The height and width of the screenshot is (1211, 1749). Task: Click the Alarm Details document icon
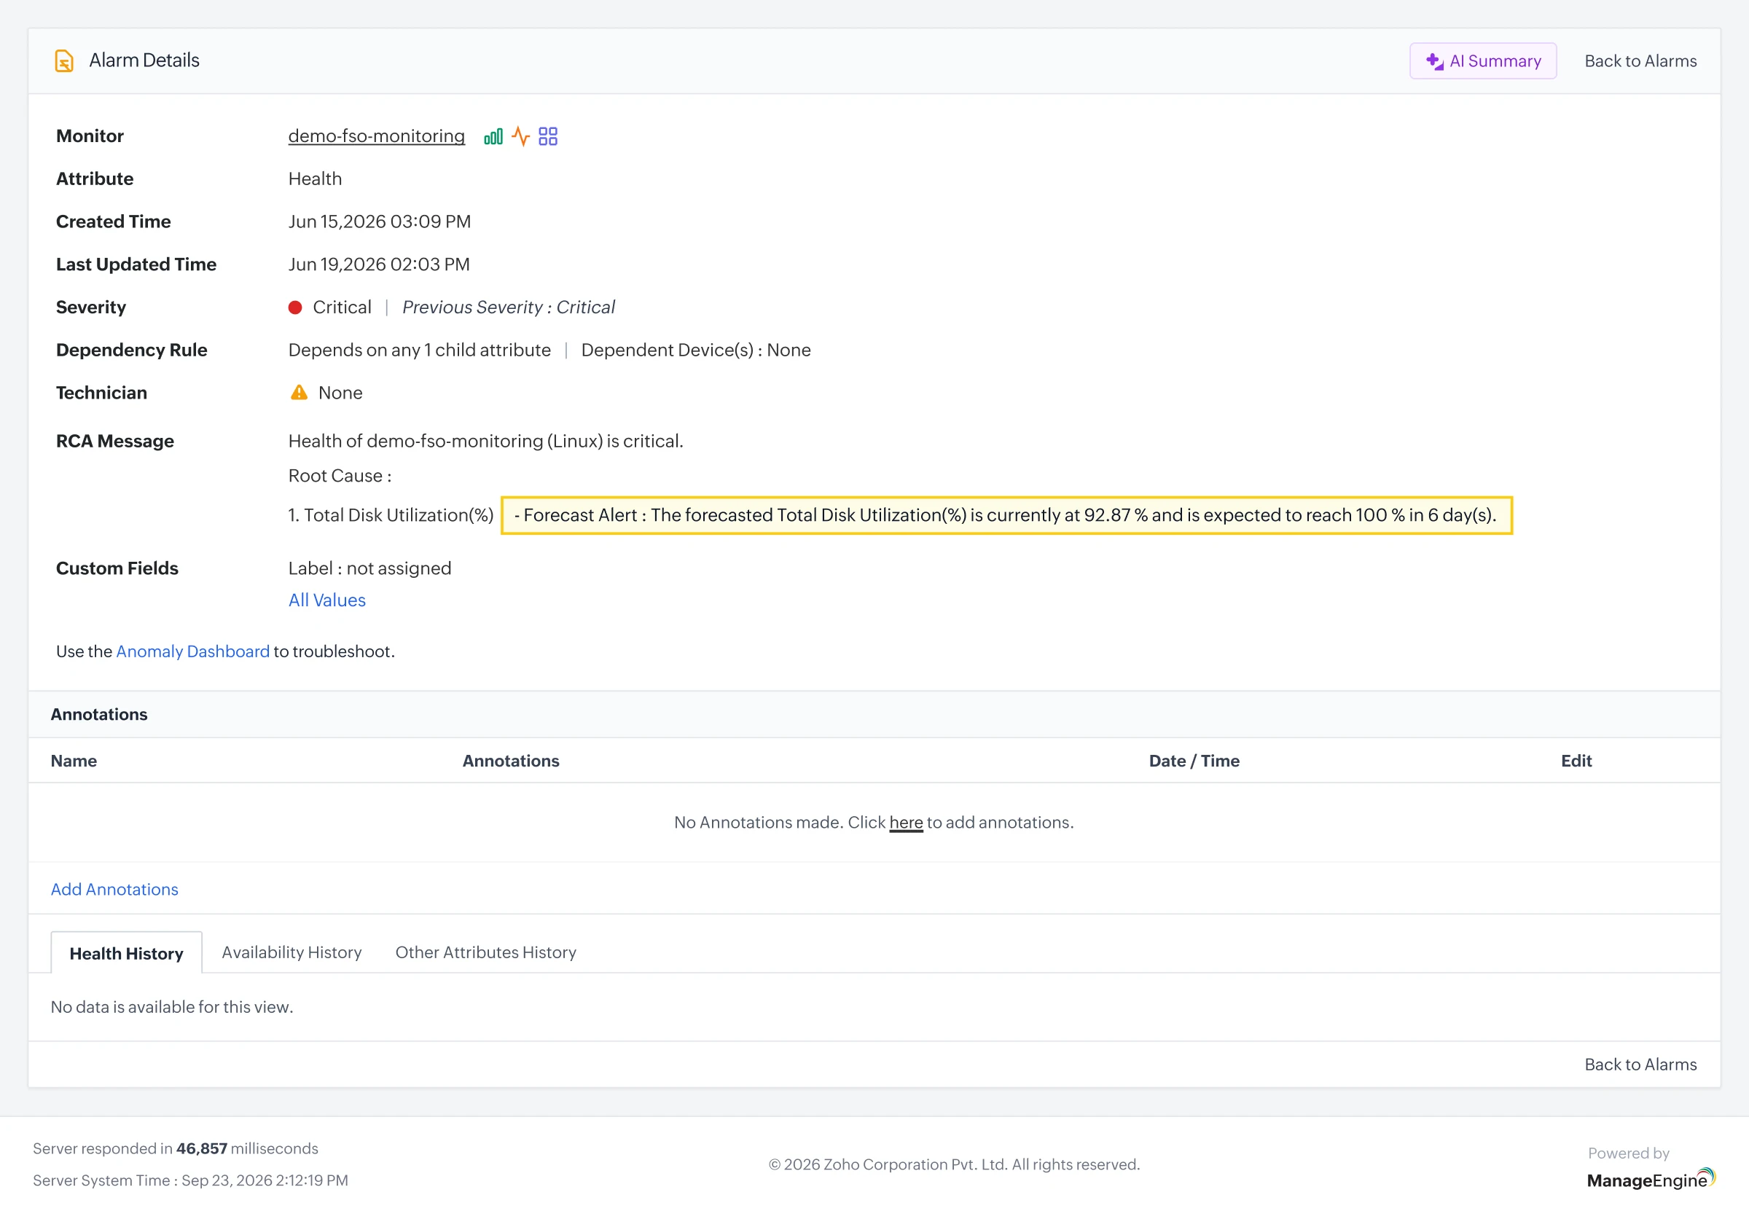(65, 60)
